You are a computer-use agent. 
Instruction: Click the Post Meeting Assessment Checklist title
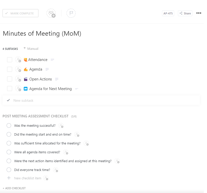[x=35, y=116]
